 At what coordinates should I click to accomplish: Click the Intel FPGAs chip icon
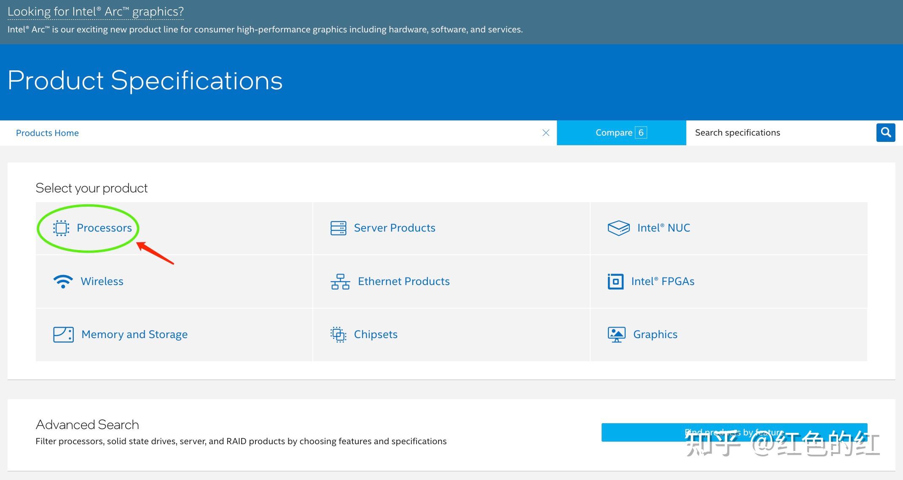[615, 281]
